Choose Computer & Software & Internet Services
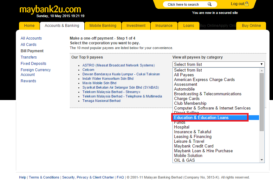 pos(212,108)
